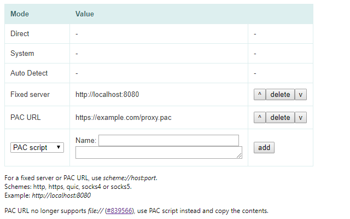Delete the Fixed server localhost entry
The height and width of the screenshot is (219, 350).
point(280,94)
